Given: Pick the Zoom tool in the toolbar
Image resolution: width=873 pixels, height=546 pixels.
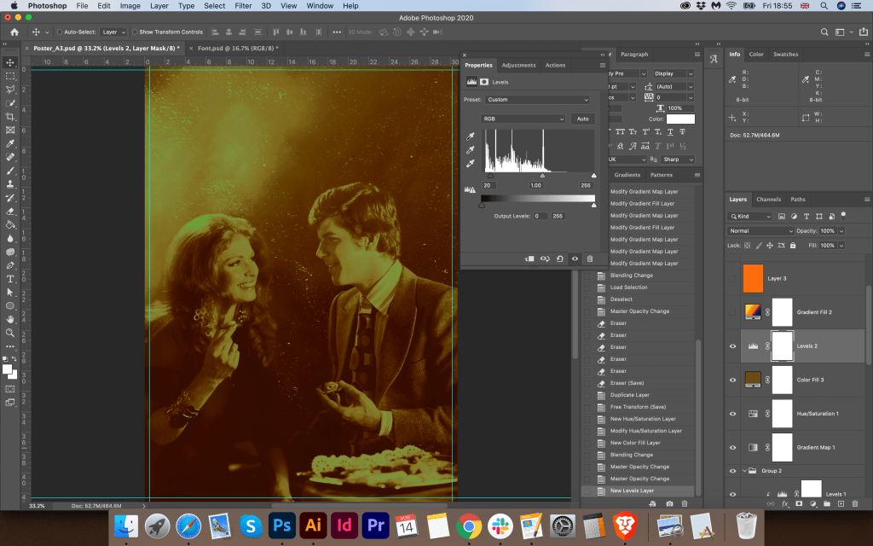Looking at the screenshot, I should [10, 333].
